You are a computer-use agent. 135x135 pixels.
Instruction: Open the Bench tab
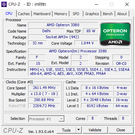pyautogui.click(x=108, y=14)
